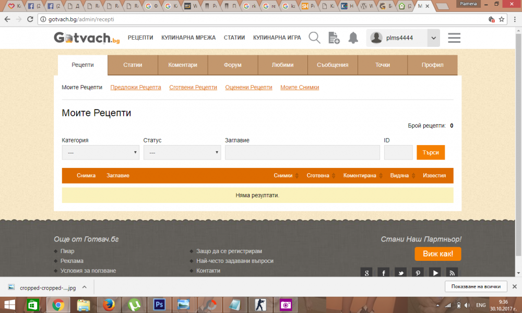Go back with the browser back arrow
The image size is (522, 313).
pyautogui.click(x=7, y=19)
